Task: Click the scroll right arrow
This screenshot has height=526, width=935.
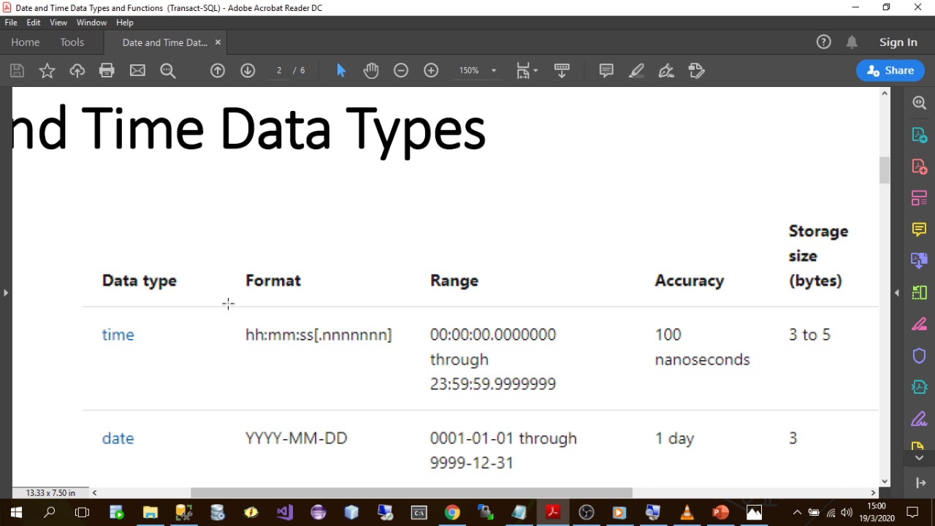Action: click(873, 493)
